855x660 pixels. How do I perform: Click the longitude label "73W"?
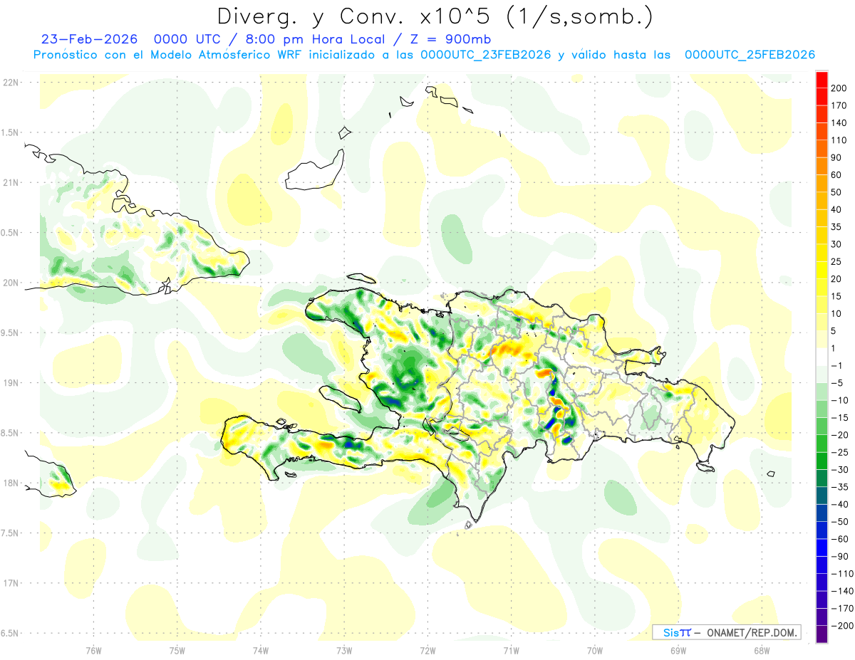click(x=344, y=651)
